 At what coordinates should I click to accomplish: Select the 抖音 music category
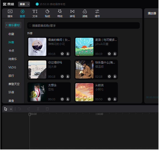[11, 42]
